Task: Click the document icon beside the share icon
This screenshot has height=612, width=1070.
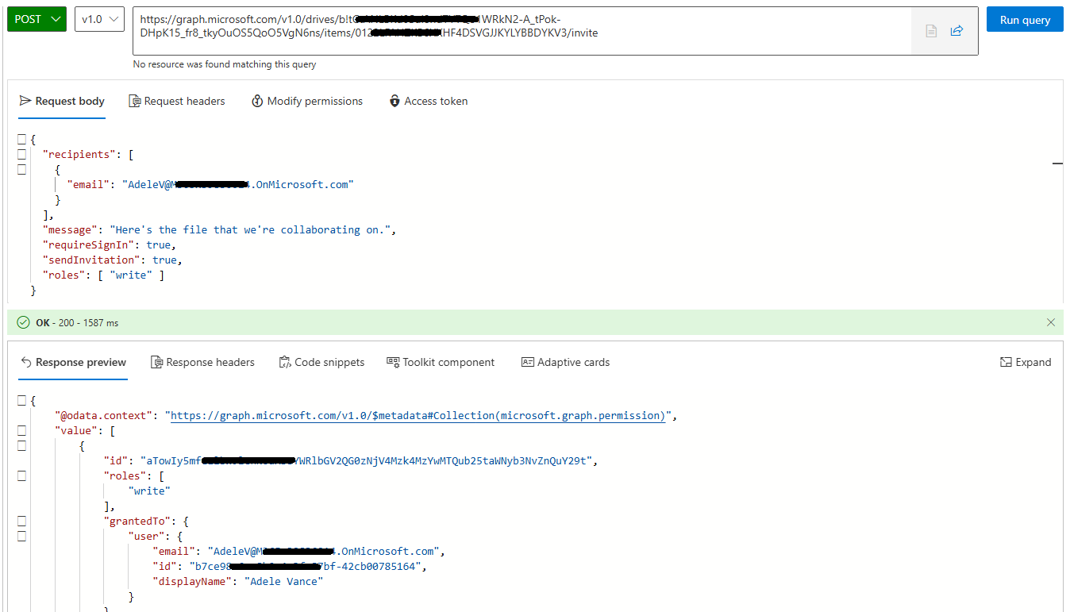Action: pyautogui.click(x=930, y=30)
